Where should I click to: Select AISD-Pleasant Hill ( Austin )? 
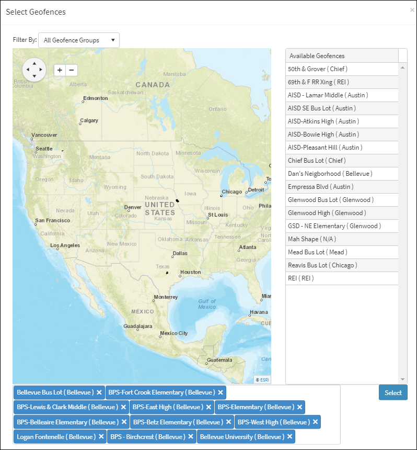[x=342, y=148]
